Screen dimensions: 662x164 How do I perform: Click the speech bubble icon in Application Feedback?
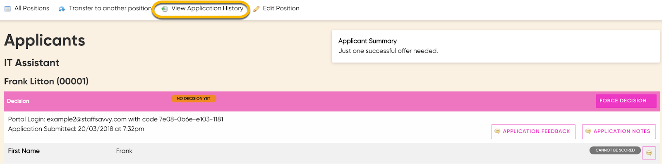tap(497, 131)
